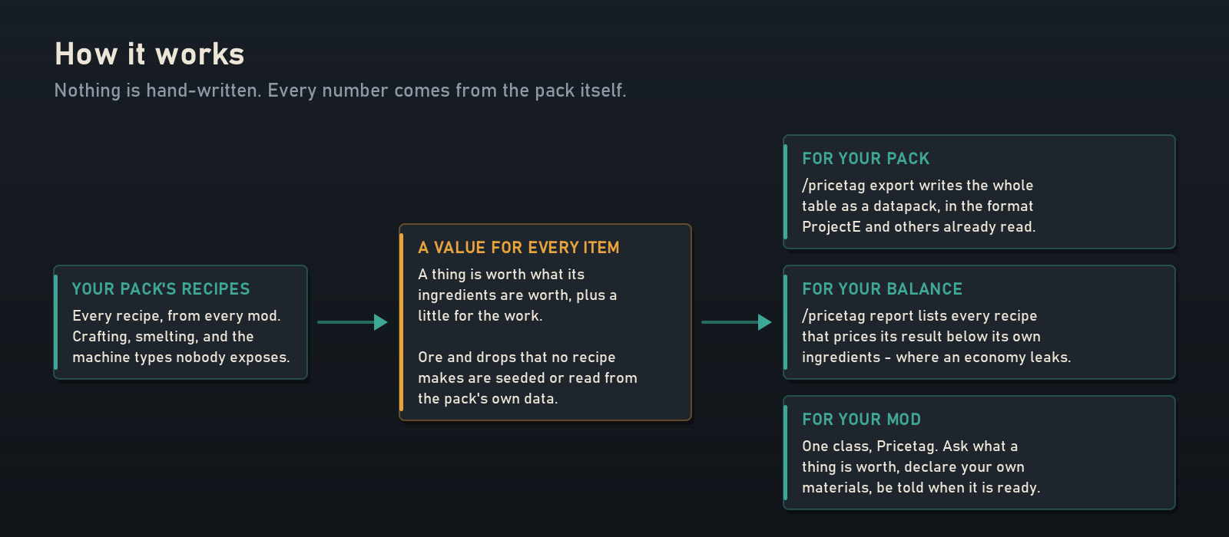The width and height of the screenshot is (1229, 537).
Task: Click the 'A VALUE FOR EVERY ITEM' heading
Action: pyautogui.click(x=518, y=248)
